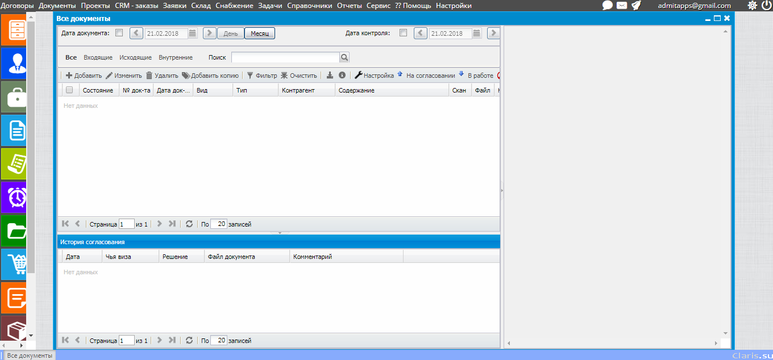The image size is (773, 360).
Task: Open the Отчеты menu
Action: point(348,6)
